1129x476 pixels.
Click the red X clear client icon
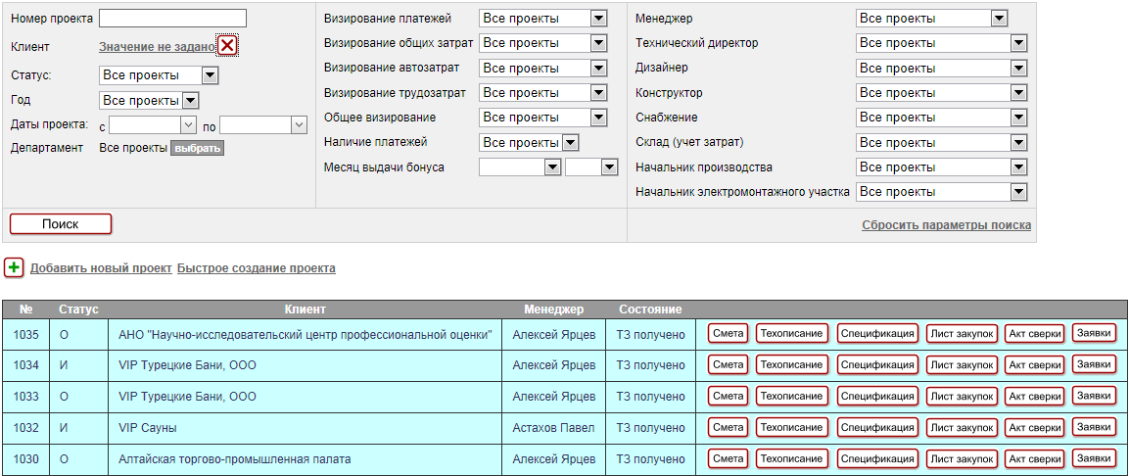(227, 46)
